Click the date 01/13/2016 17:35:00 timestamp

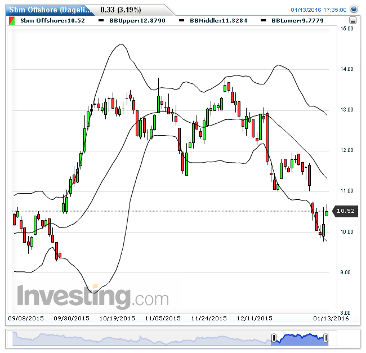coord(318,10)
